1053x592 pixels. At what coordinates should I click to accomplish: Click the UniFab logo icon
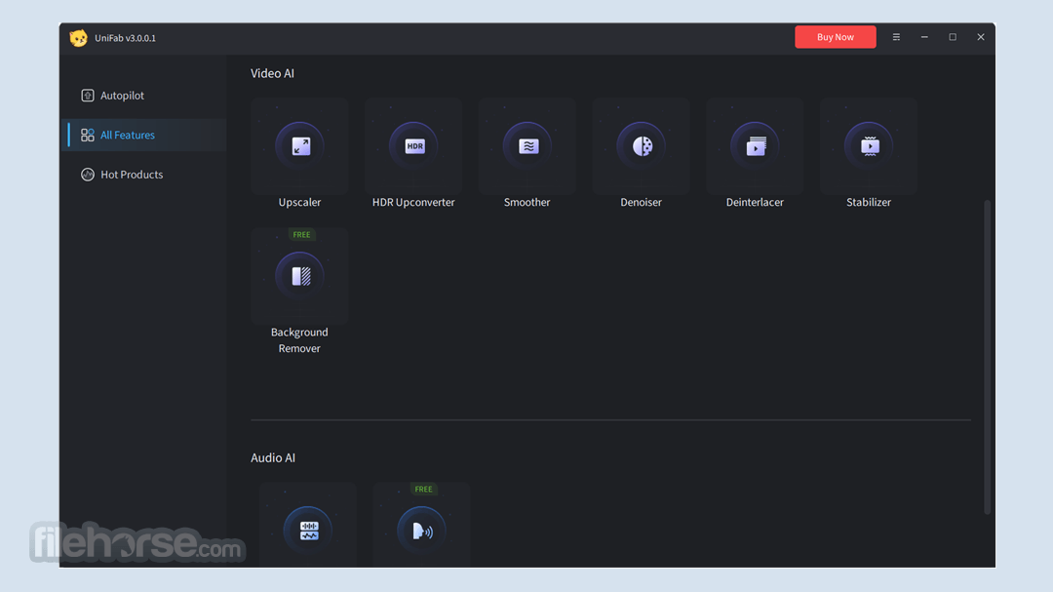click(x=79, y=38)
